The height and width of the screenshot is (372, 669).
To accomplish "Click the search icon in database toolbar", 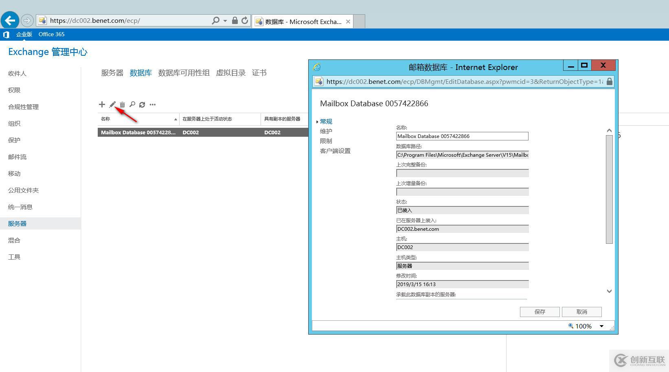I will [x=132, y=105].
